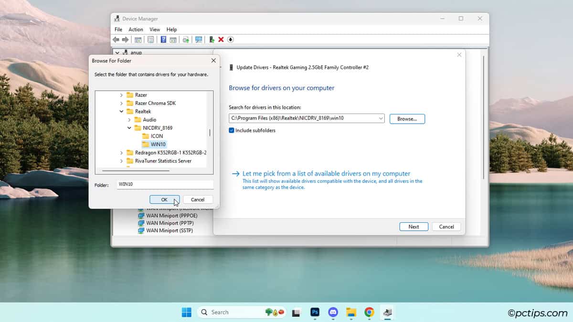Select the ICON folder label in the tree
This screenshot has height=322, width=573.
tap(157, 136)
